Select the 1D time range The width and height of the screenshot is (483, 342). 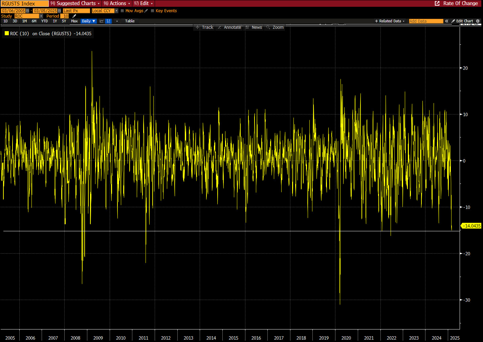click(5, 21)
